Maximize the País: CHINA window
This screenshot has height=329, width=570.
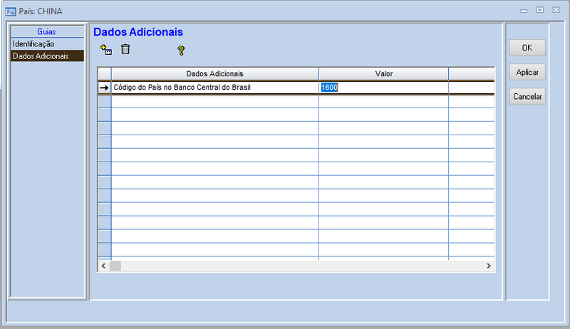(539, 10)
